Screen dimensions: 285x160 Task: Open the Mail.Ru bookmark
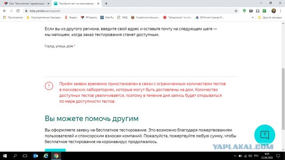pyautogui.click(x=107, y=17)
